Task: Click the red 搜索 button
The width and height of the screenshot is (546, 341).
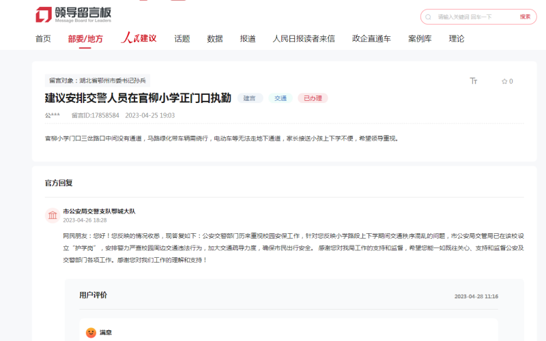Action: coord(525,16)
